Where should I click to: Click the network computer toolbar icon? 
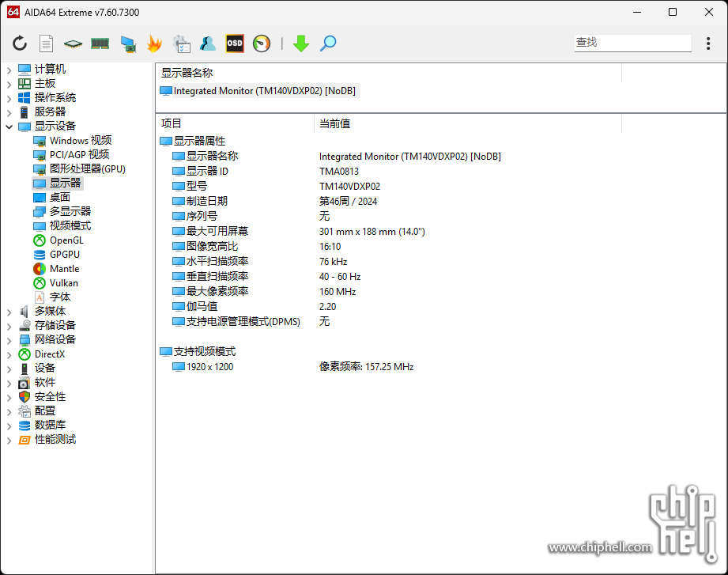click(x=128, y=44)
